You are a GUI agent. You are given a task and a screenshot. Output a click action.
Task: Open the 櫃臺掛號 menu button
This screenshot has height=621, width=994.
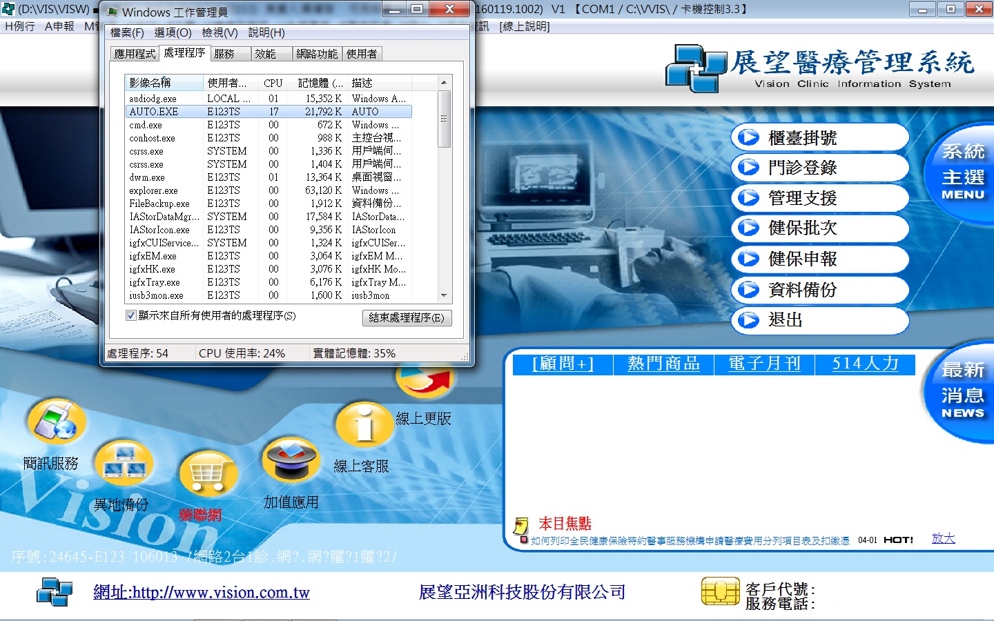click(820, 137)
